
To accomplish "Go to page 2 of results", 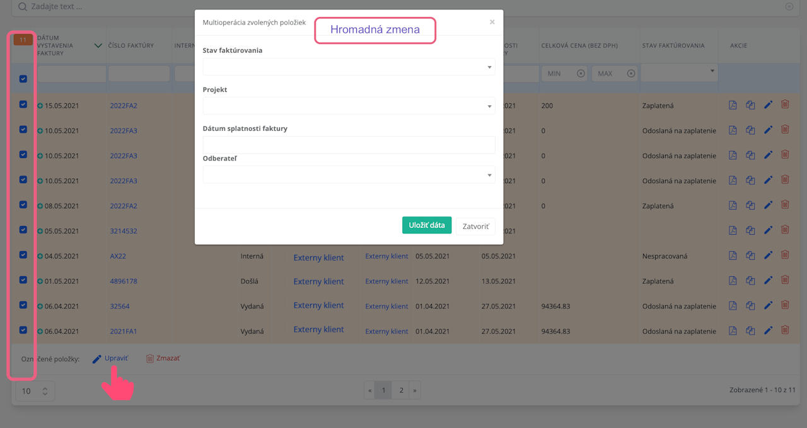I will [401, 390].
